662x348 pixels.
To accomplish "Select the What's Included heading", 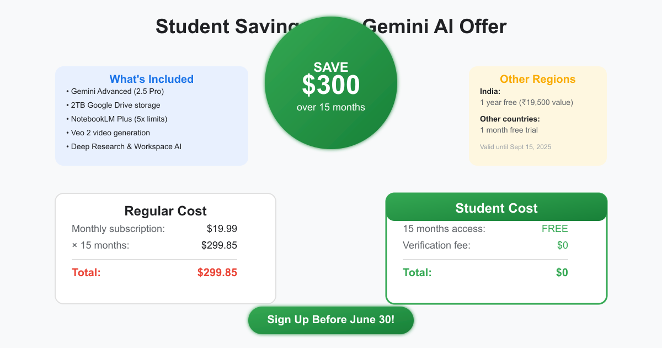I will [x=152, y=79].
